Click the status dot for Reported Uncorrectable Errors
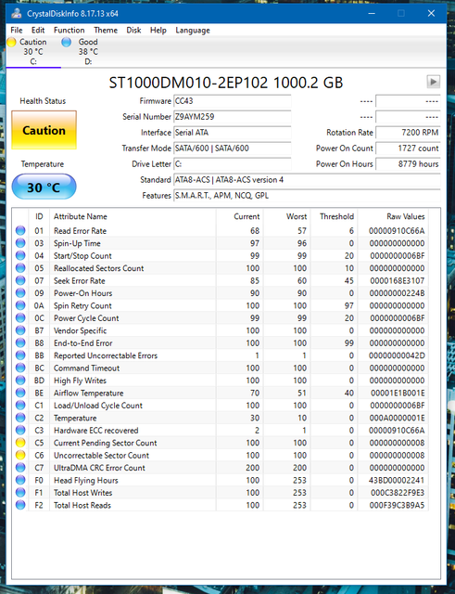The width and height of the screenshot is (455, 594). coord(20,355)
